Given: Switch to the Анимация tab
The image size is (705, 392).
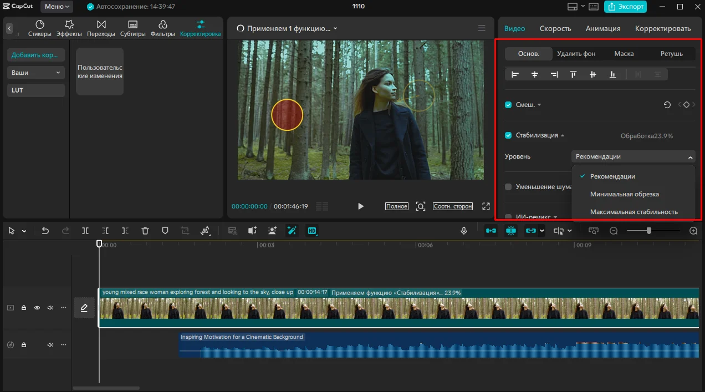Looking at the screenshot, I should pos(603,28).
